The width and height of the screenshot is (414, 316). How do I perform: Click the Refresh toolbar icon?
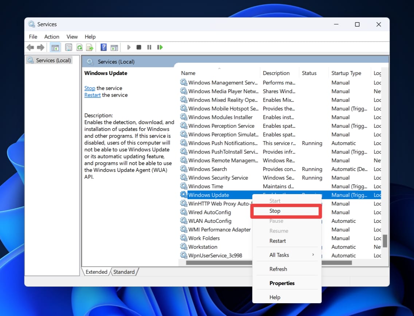click(79, 47)
